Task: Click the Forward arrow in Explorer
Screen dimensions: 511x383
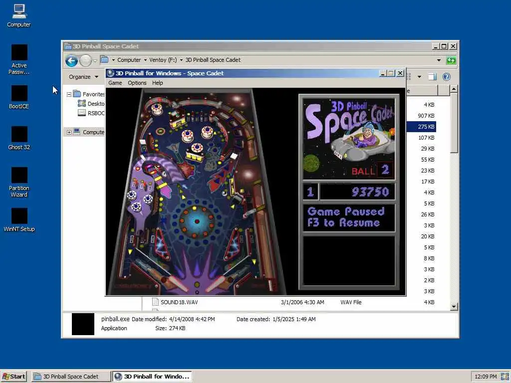Action: (85, 60)
